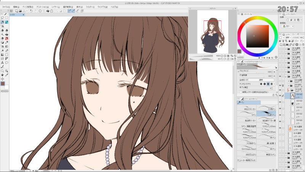Close the canvas document tab
305x172 pixels.
(x=24, y=15)
